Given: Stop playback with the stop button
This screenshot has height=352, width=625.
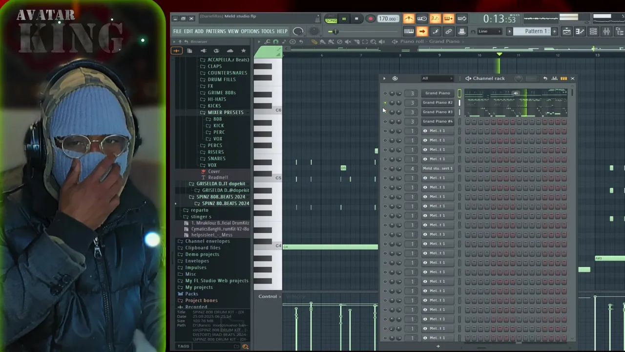Looking at the screenshot, I should (x=356, y=19).
